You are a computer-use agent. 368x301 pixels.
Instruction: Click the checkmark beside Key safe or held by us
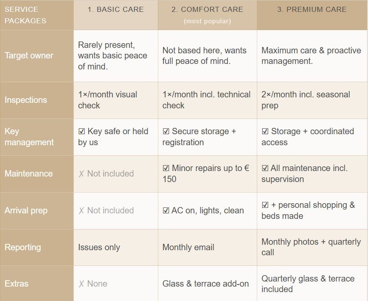[81, 131]
